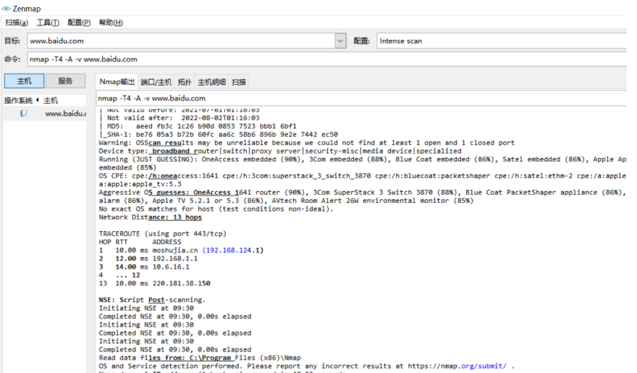
Task: Click the 'Device type: broadband router' line
Action: click(x=280, y=151)
